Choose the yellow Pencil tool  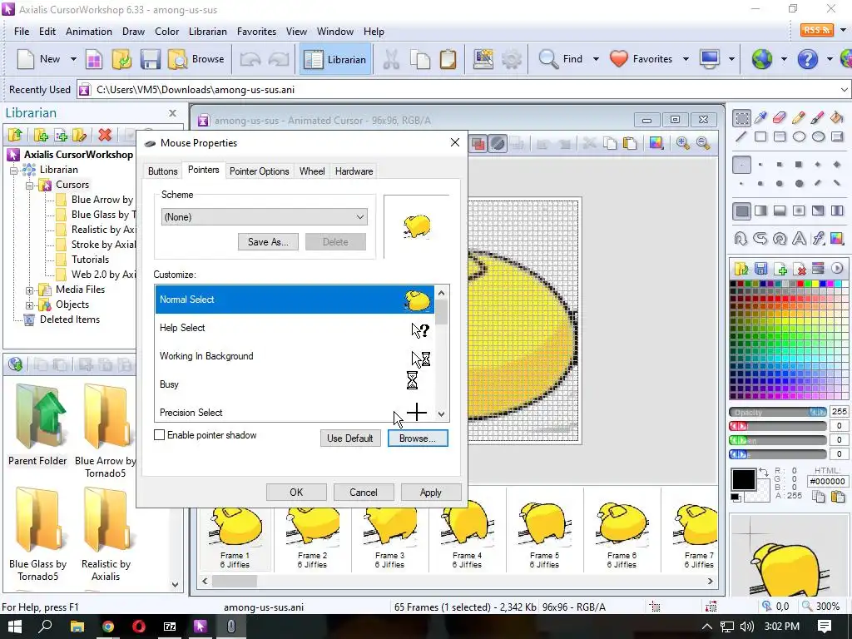pyautogui.click(x=799, y=117)
